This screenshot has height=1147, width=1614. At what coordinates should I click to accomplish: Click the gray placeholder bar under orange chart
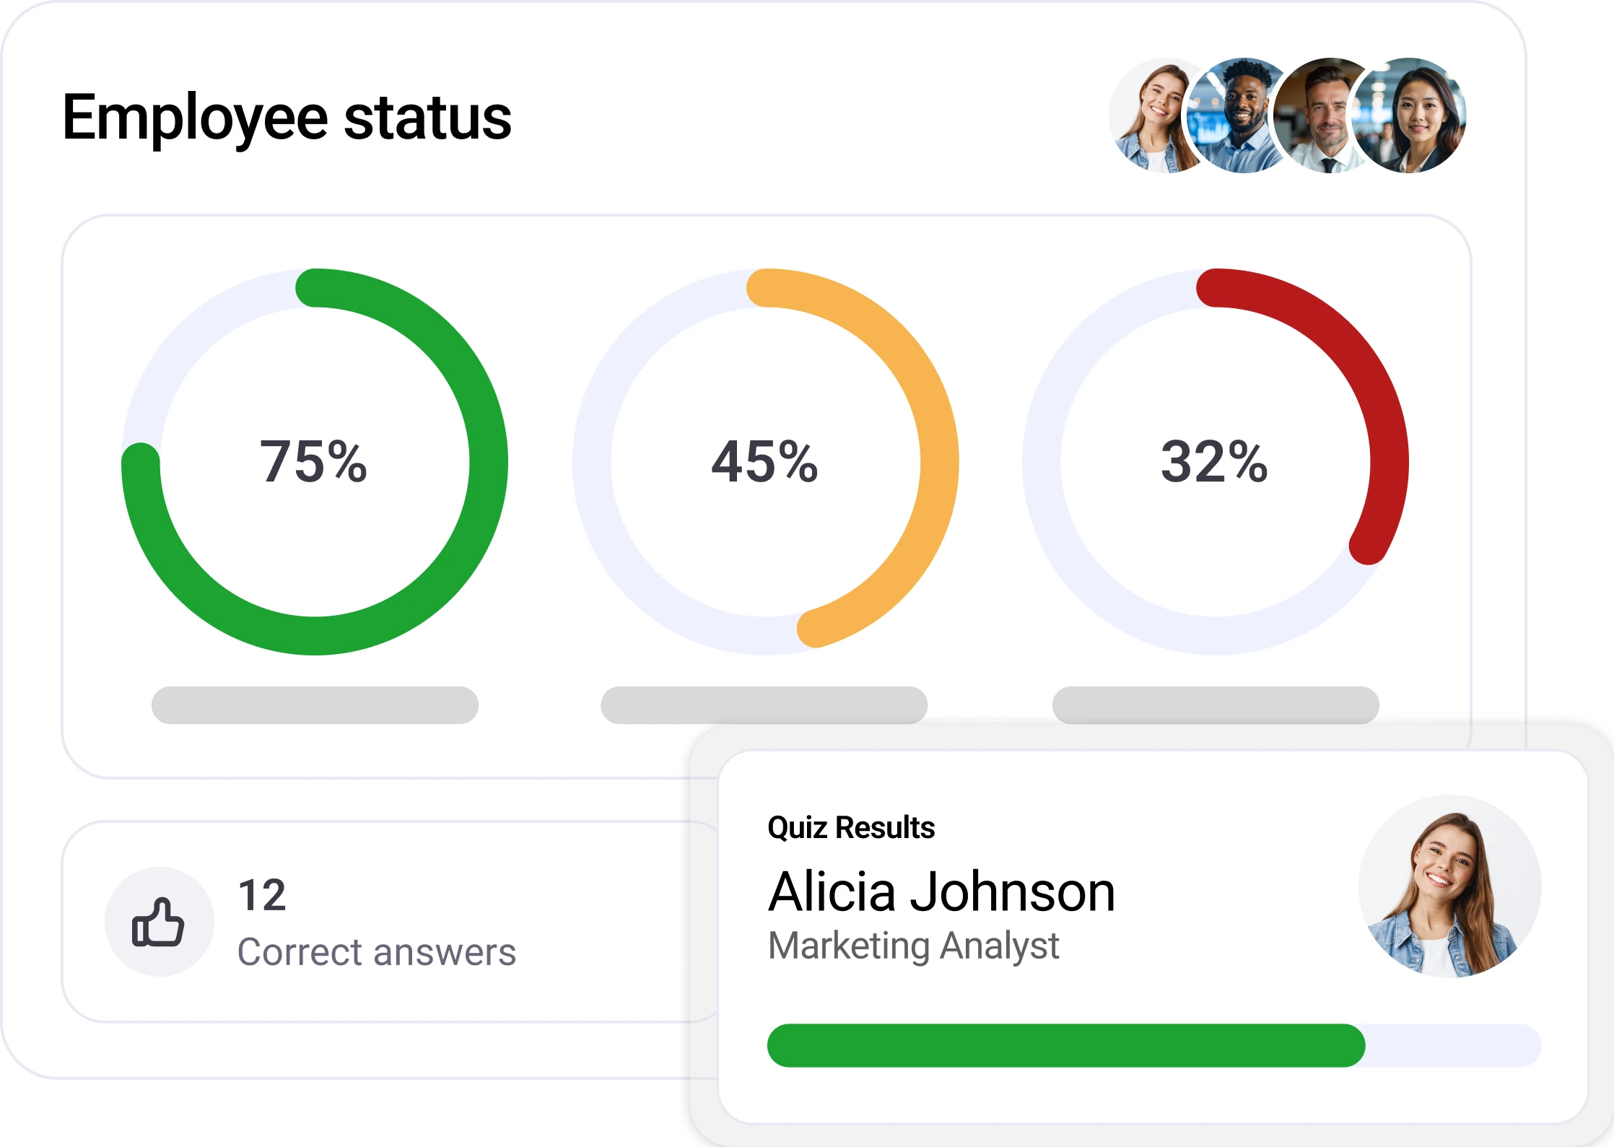[x=764, y=705]
